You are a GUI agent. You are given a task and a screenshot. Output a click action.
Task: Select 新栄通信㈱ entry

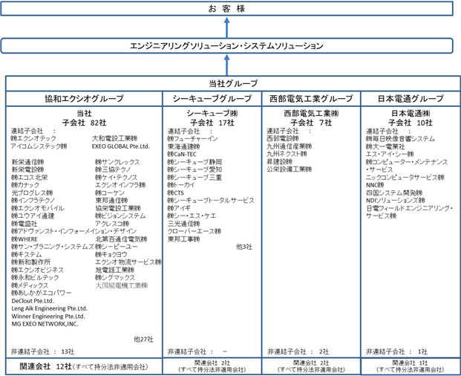[x=27, y=162]
